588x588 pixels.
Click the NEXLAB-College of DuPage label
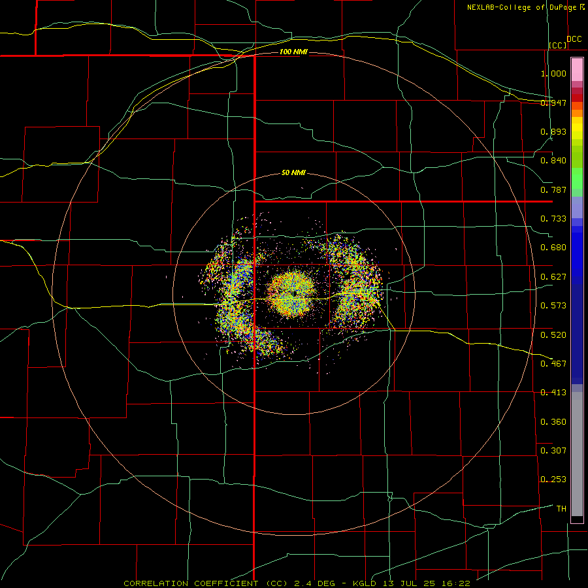tap(521, 7)
